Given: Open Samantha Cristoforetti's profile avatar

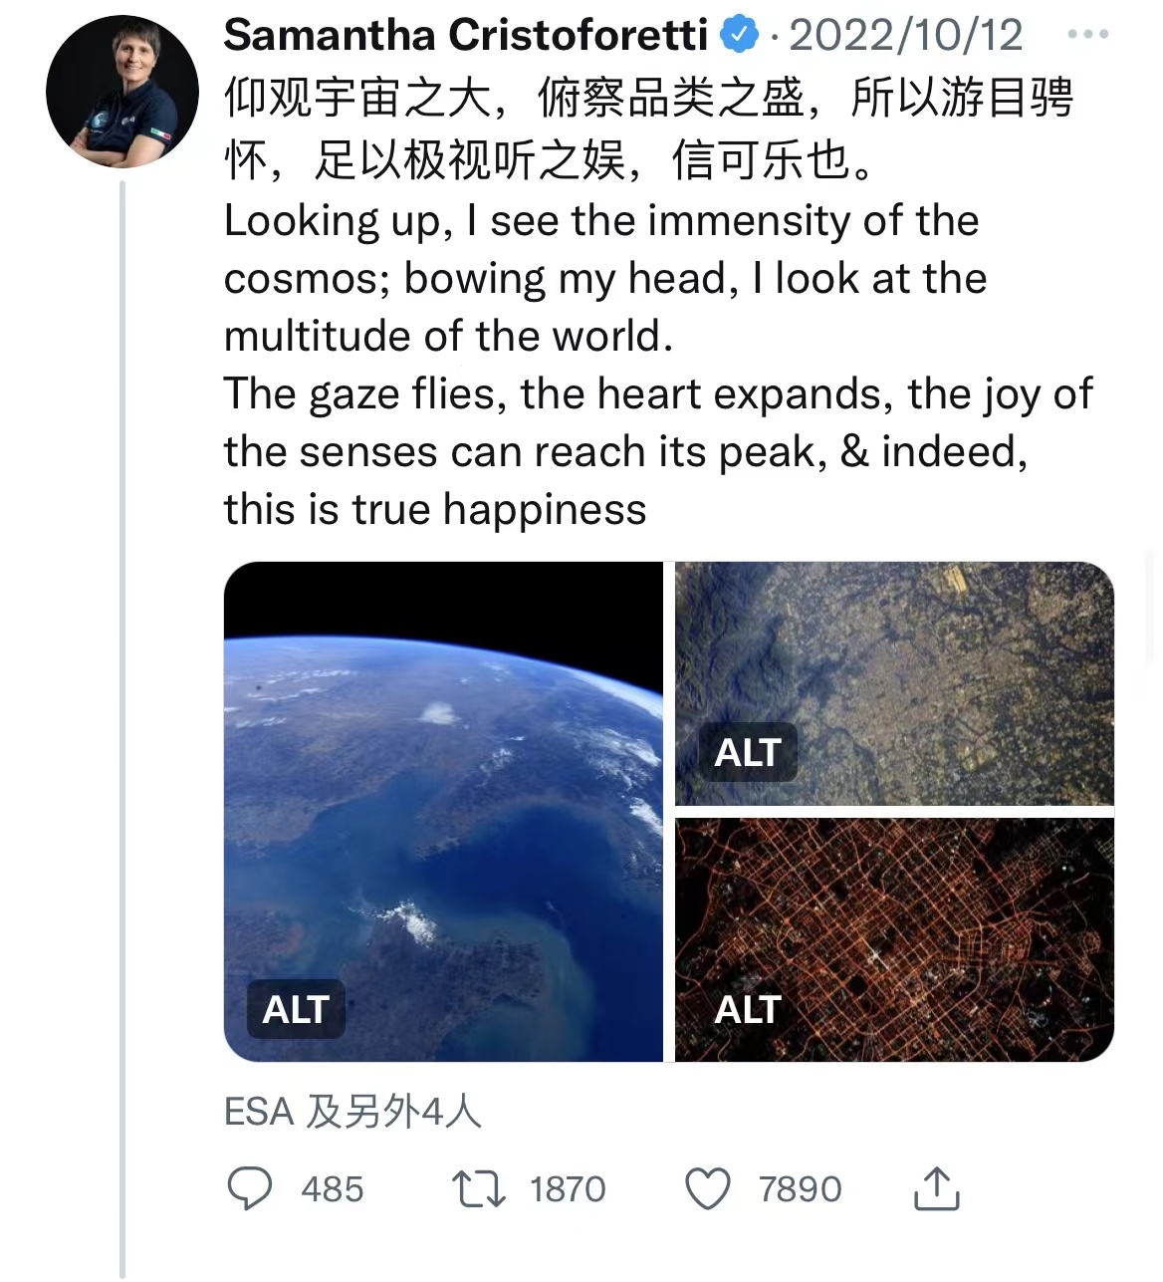Looking at the screenshot, I should 122,92.
